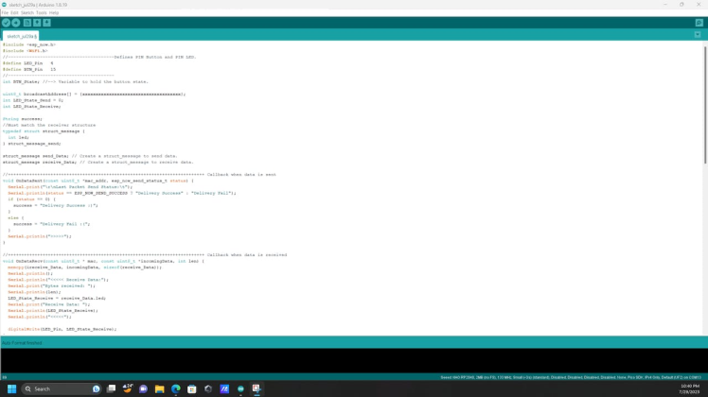
Task: Click the Bing icon in the search box
Action: (97, 388)
